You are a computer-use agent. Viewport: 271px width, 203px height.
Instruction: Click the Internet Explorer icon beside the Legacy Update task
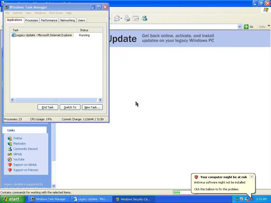[x=13, y=35]
